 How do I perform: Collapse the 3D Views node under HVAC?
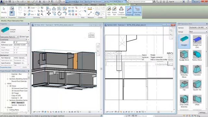[7, 86]
